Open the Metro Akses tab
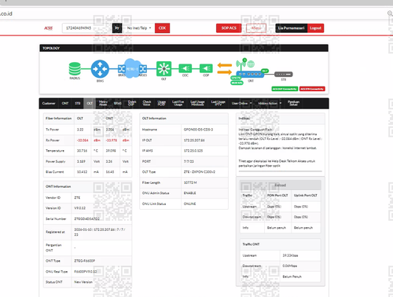Viewport: 393px width, 297px height. [x=103, y=104]
